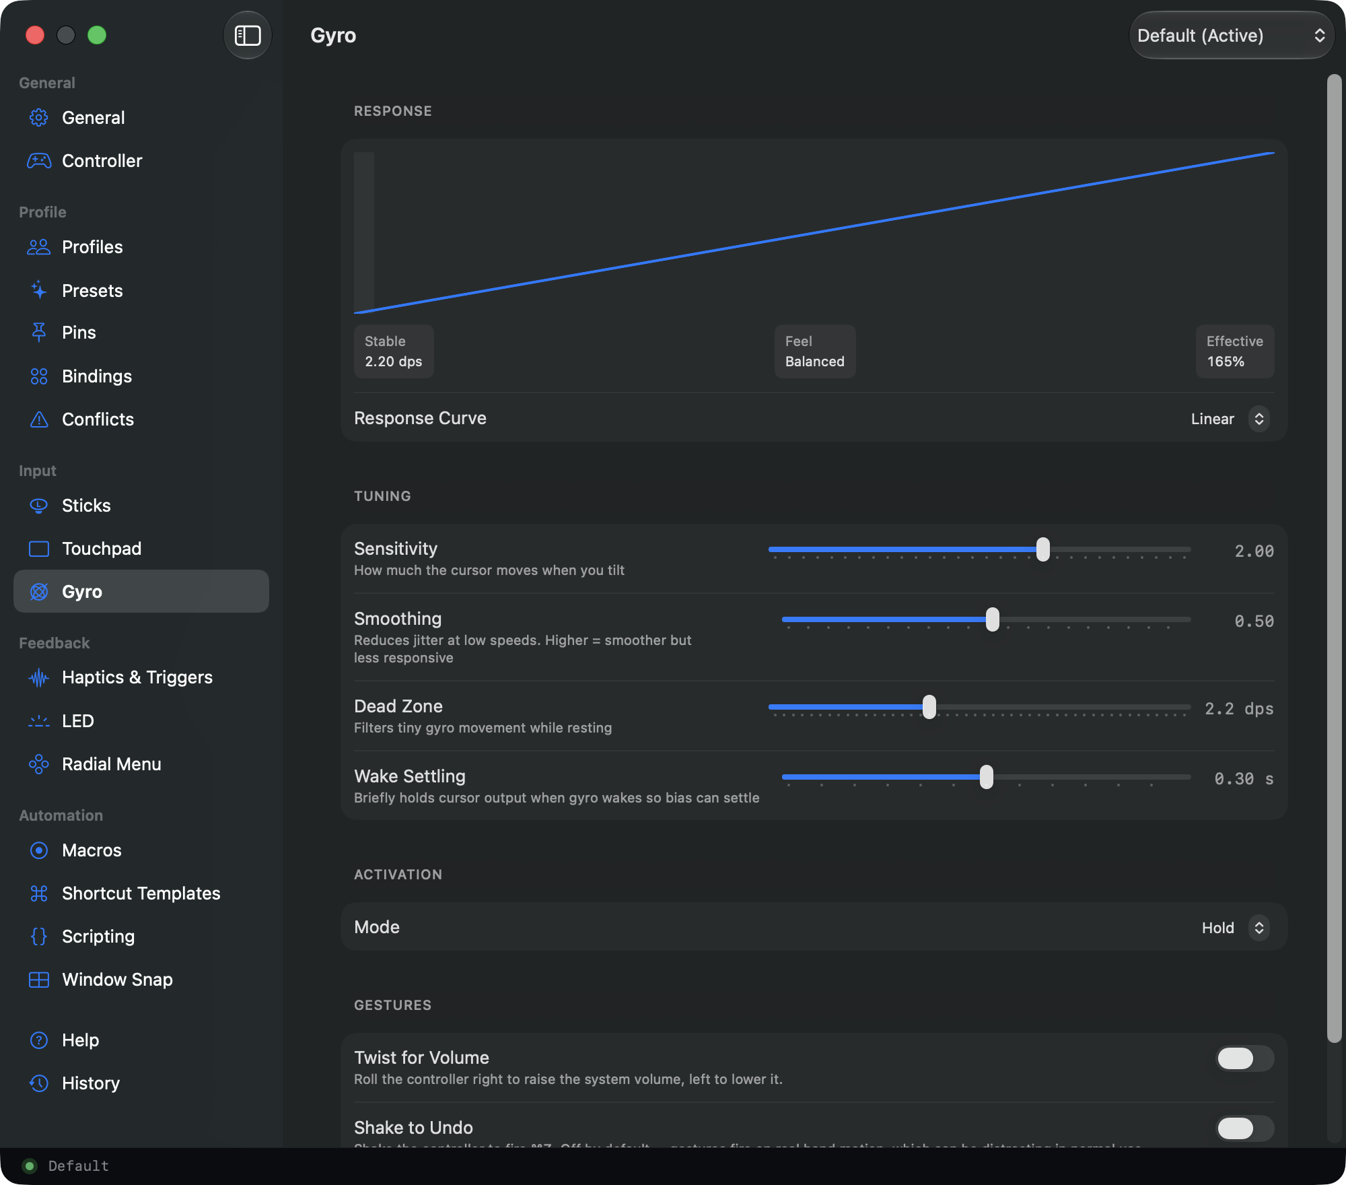
Task: Click the Scripting curly braces icon
Action: (x=39, y=937)
